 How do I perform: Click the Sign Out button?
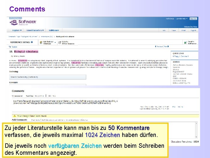[x=193, y=19]
